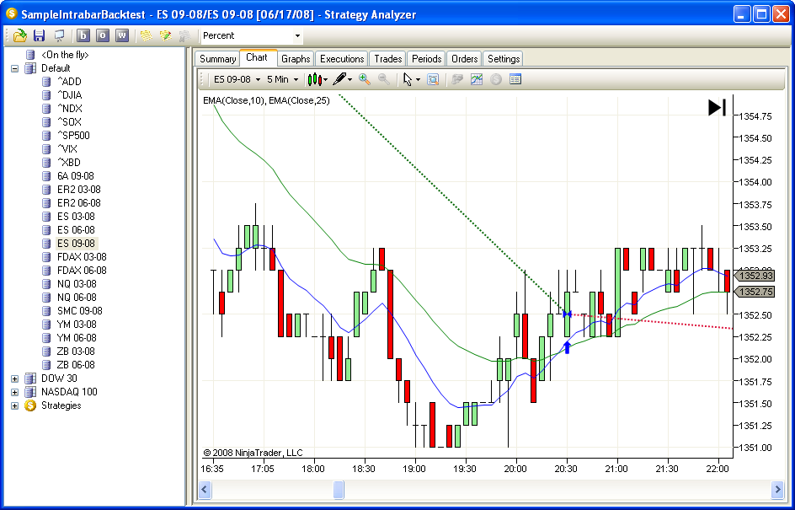Image resolution: width=795 pixels, height=510 pixels.
Task: Click the 'w' walk forward button
Action: (x=122, y=35)
